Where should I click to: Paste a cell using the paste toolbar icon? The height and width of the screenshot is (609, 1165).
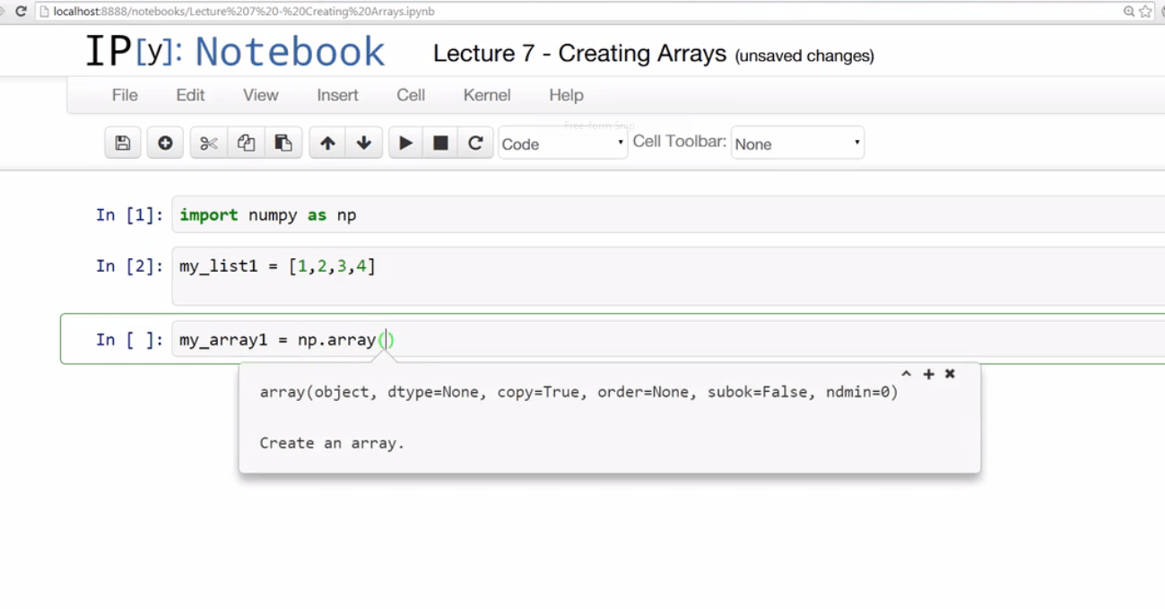284,143
